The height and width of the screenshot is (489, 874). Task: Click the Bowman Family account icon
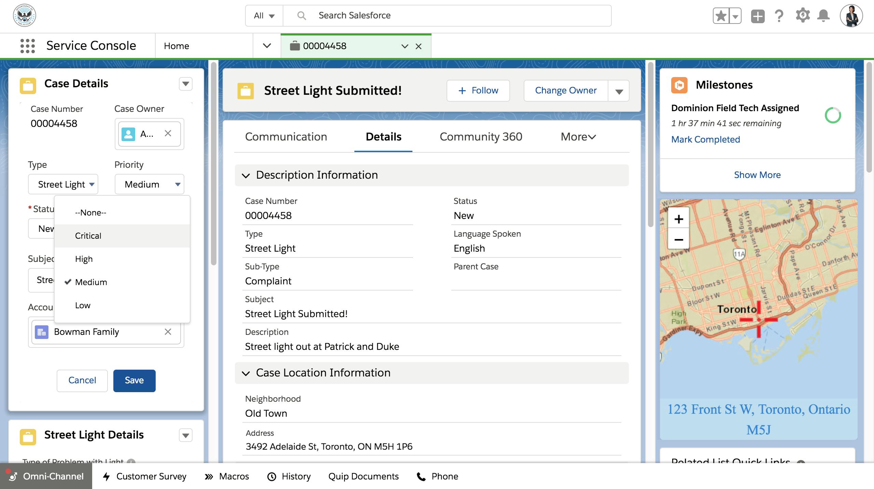coord(42,332)
